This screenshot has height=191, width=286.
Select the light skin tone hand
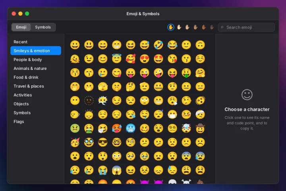tap(179, 27)
